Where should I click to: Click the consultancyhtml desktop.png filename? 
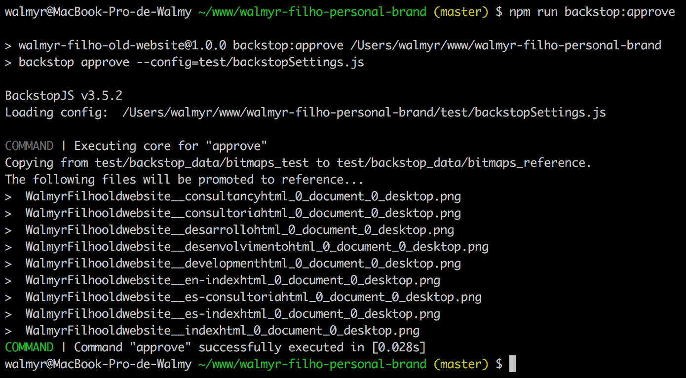243,196
